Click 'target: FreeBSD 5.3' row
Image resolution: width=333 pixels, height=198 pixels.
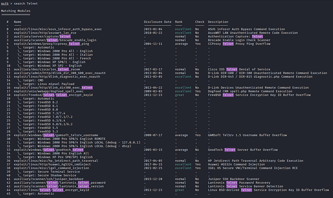tap(38, 132)
